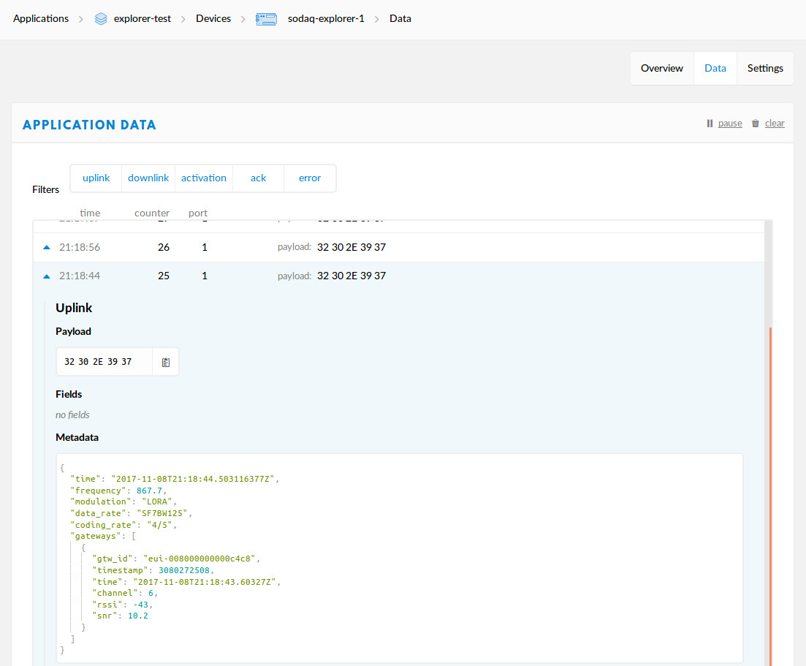This screenshot has height=666, width=806.
Task: Go to Applications in breadcrumb
Action: (x=41, y=18)
